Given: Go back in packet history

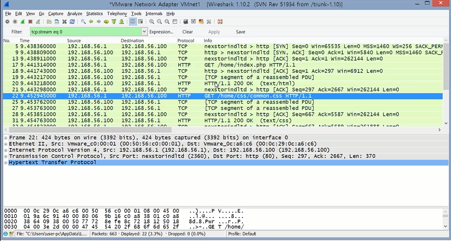Looking at the screenshot, I should tap(91, 22).
